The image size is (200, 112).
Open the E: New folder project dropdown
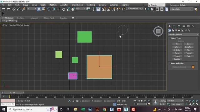pos(181,9)
